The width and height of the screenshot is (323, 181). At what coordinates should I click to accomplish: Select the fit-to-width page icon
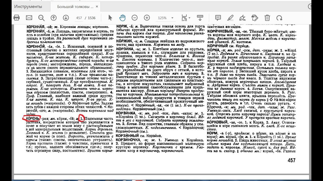pos(184,18)
